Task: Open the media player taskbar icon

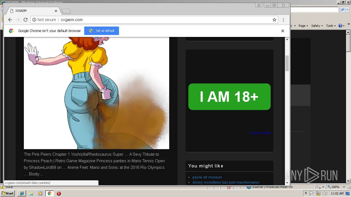Action: point(40,193)
